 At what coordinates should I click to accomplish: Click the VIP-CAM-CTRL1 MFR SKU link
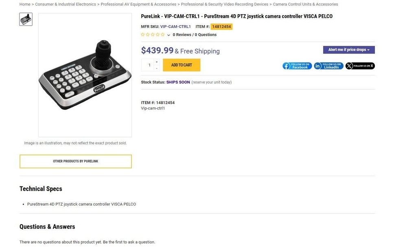click(x=175, y=26)
